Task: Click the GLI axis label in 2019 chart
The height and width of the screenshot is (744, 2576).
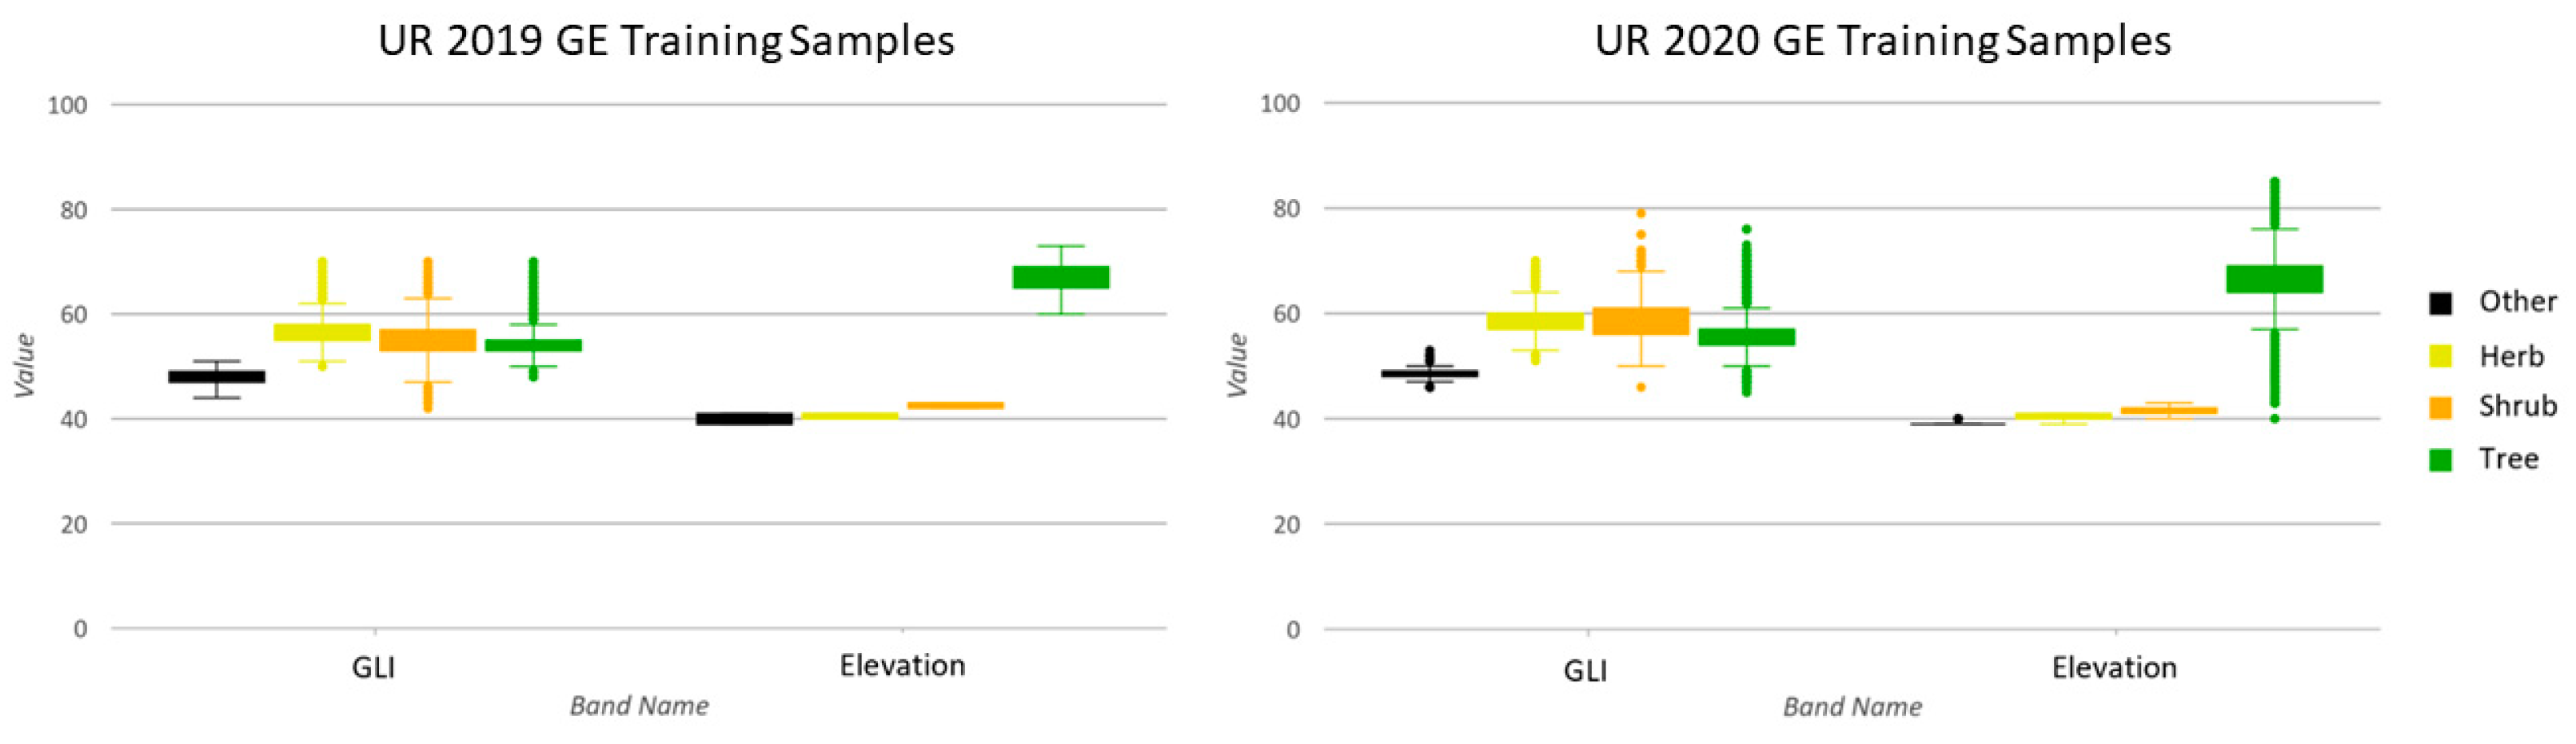Action: (x=373, y=667)
